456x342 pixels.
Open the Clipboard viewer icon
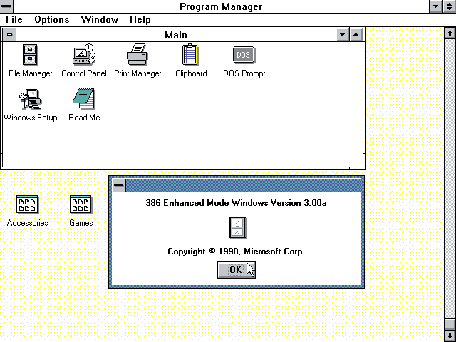coord(190,54)
